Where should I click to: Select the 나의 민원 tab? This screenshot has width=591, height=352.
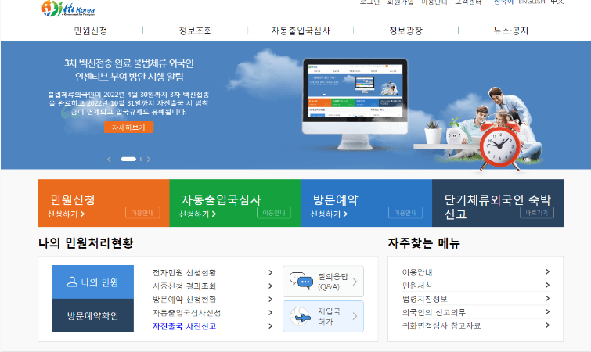[93, 282]
